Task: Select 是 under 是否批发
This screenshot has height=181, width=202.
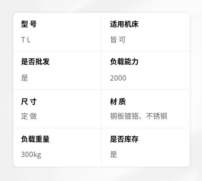Action: [25, 78]
